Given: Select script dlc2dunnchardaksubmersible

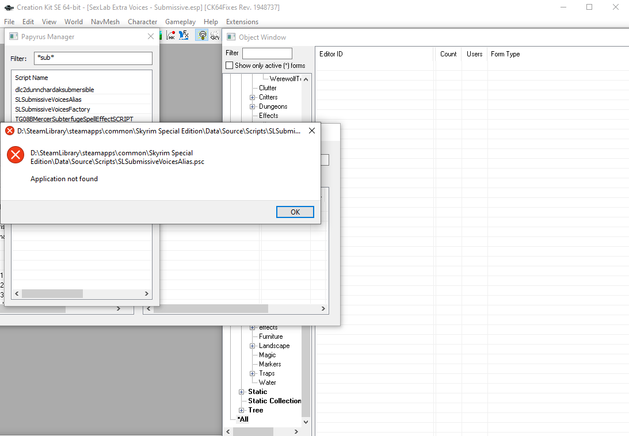Looking at the screenshot, I should [55, 90].
